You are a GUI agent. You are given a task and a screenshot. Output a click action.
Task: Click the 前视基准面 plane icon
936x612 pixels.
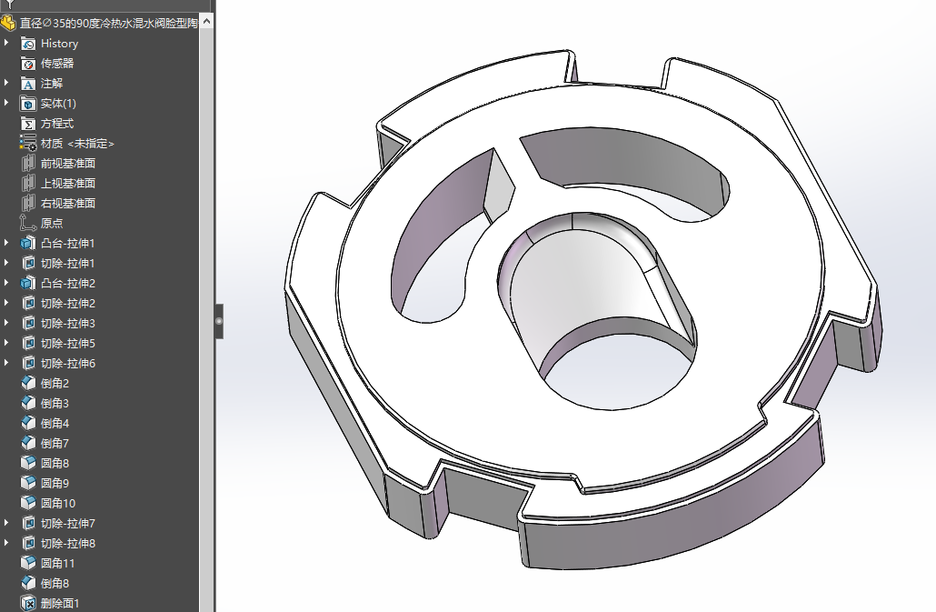(x=28, y=164)
